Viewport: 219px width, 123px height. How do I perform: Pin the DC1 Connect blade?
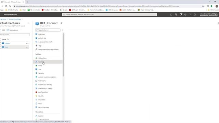[61, 23]
